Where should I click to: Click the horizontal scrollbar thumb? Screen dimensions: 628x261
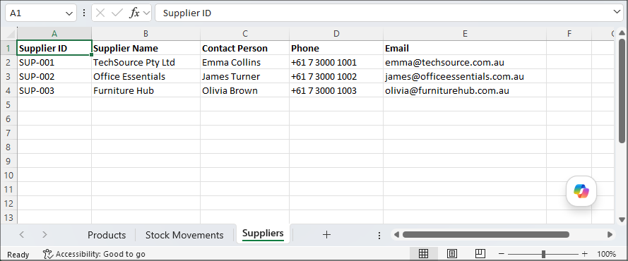(x=486, y=235)
